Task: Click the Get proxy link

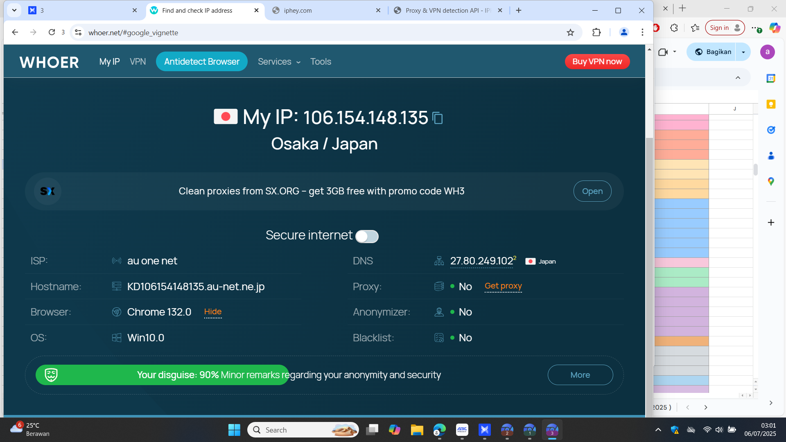Action: pos(503,286)
